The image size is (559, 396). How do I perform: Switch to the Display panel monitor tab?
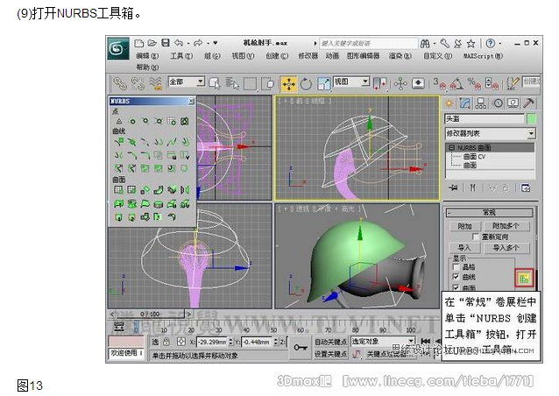point(513,103)
